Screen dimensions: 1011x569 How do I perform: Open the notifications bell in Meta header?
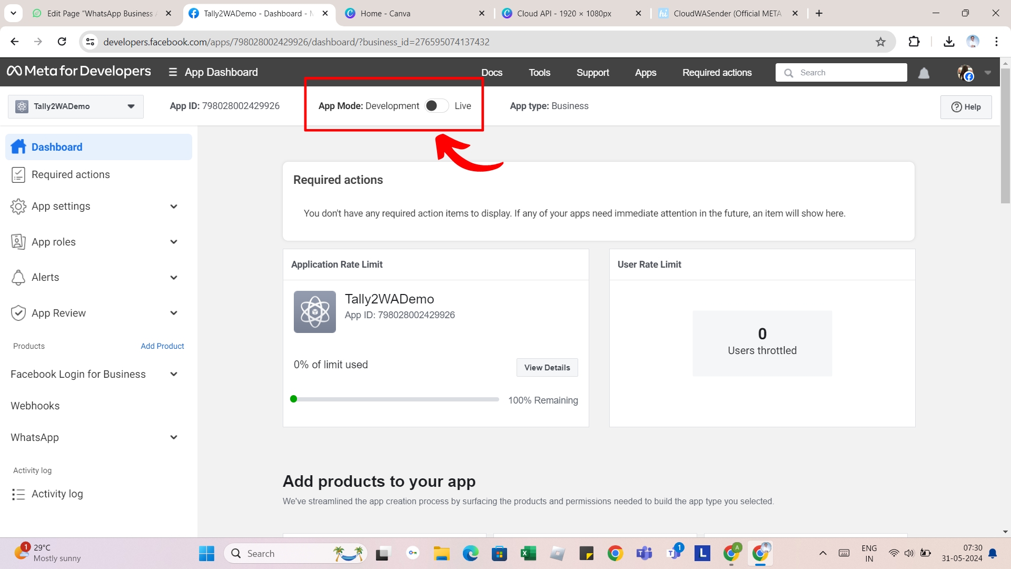[x=924, y=73]
